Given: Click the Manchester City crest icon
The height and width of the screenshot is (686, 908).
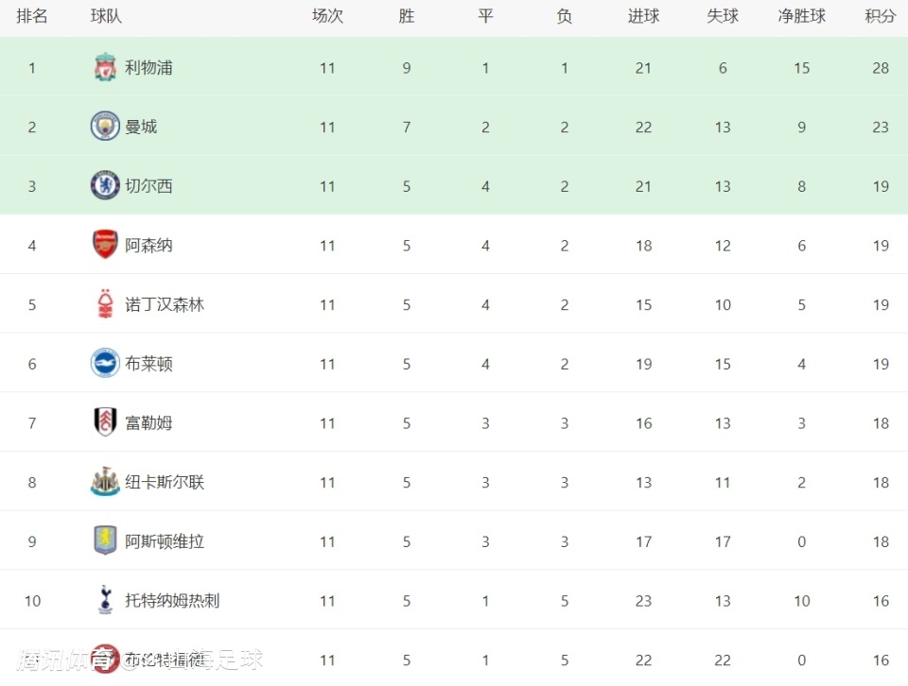Looking at the screenshot, I should click(x=105, y=126).
